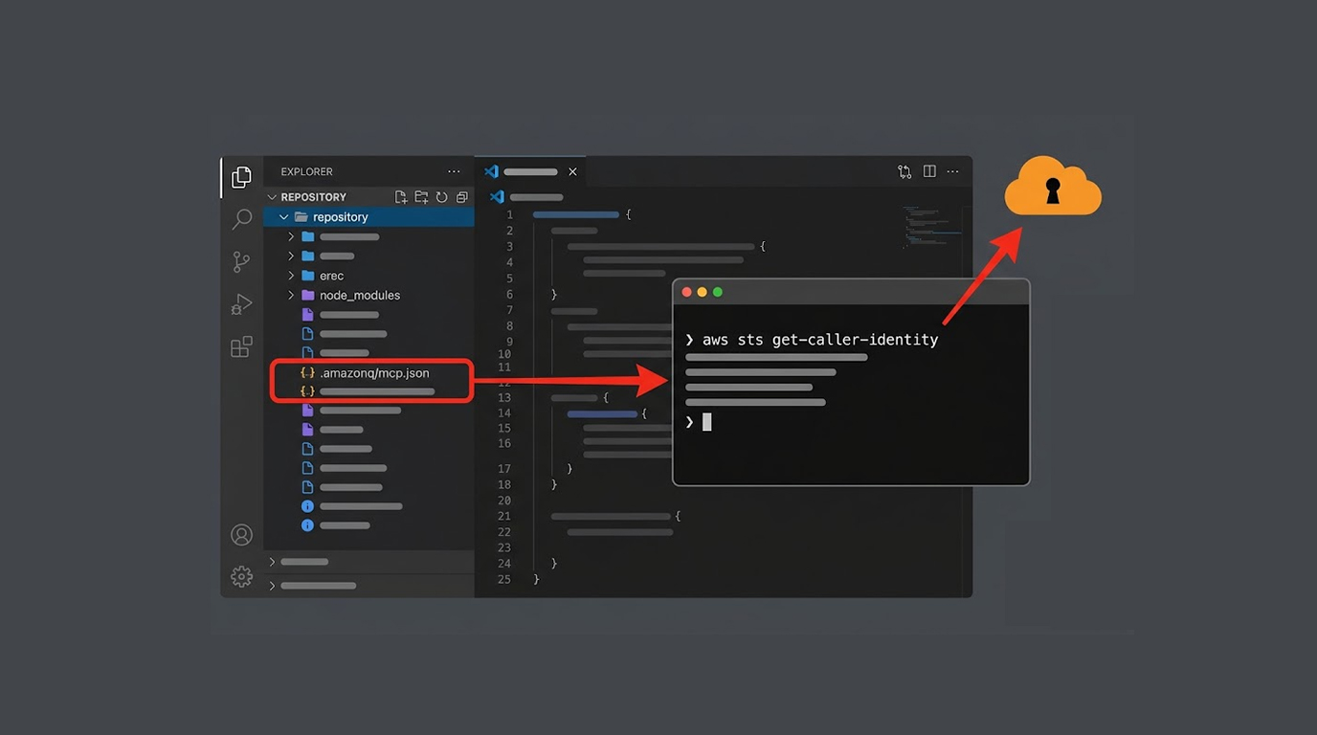Click the active editor tab
Image resolution: width=1317 pixels, height=735 pixels.
530,172
